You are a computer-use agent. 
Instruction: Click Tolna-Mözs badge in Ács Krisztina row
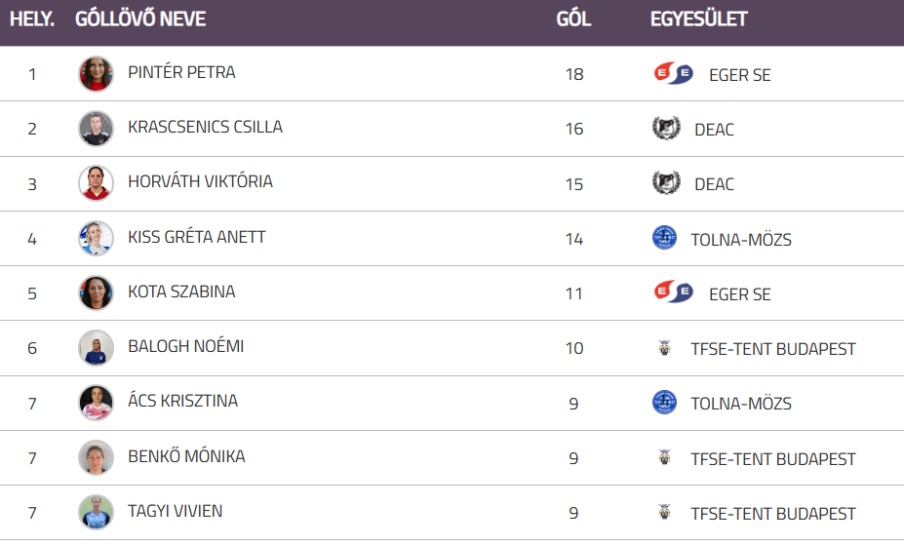click(x=664, y=403)
